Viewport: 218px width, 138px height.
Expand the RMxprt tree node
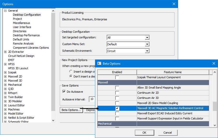pos(5,93)
